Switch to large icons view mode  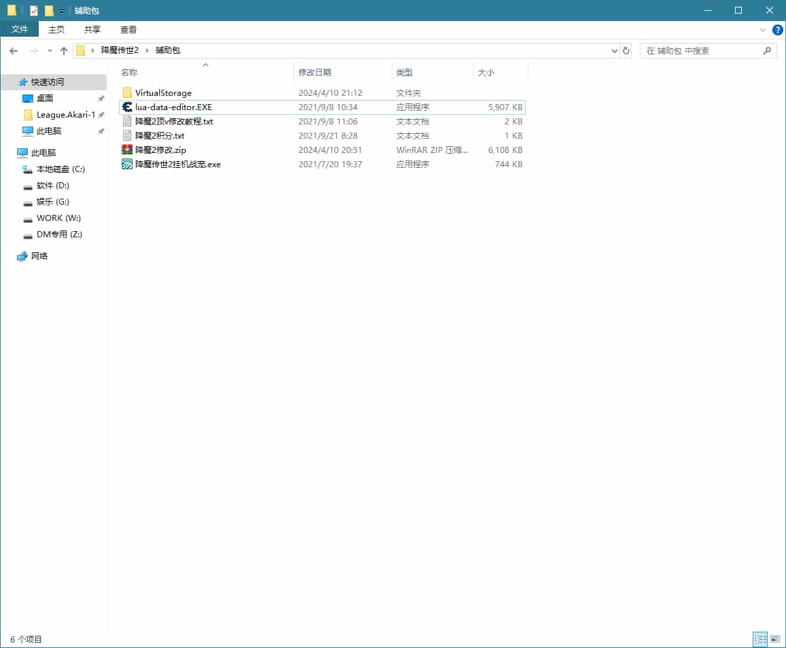coord(775,639)
